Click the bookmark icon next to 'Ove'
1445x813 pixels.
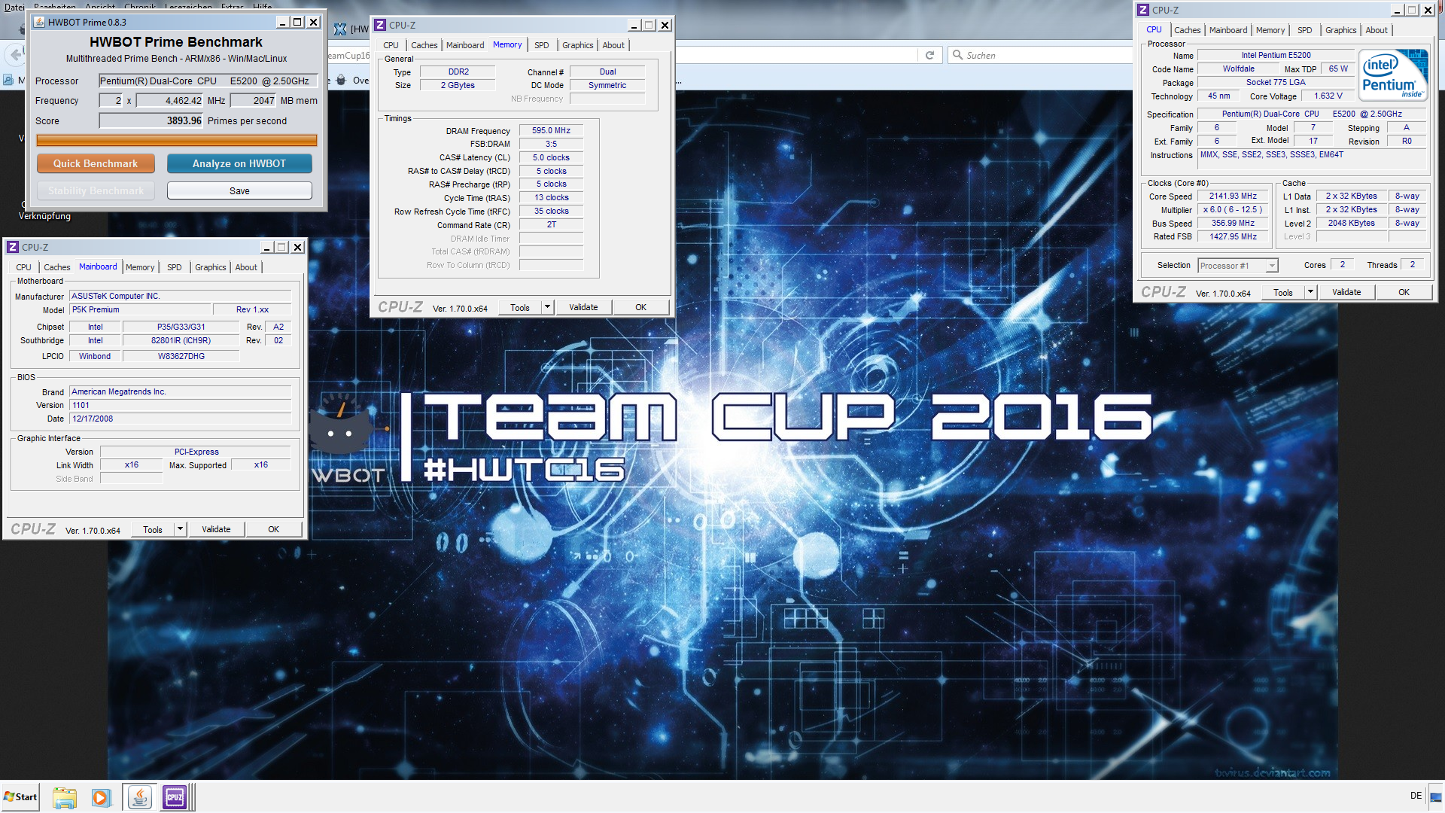pos(341,80)
